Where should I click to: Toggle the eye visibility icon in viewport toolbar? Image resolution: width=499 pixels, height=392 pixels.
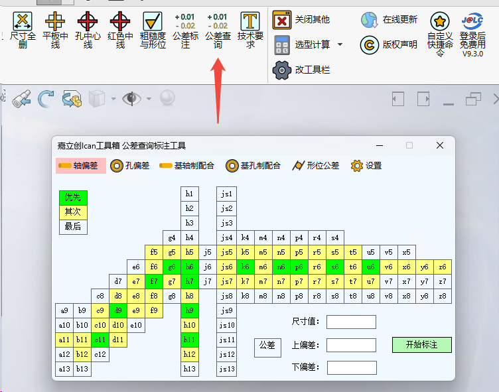(x=132, y=99)
